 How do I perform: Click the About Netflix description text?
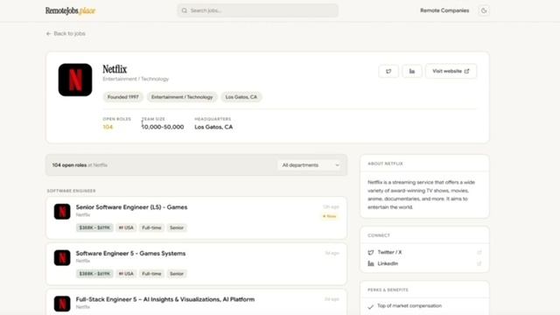[421, 194]
